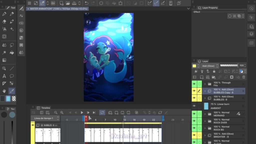The image size is (256, 144).
Task: Hide the ROCK OVER folder
Action: tap(194, 121)
